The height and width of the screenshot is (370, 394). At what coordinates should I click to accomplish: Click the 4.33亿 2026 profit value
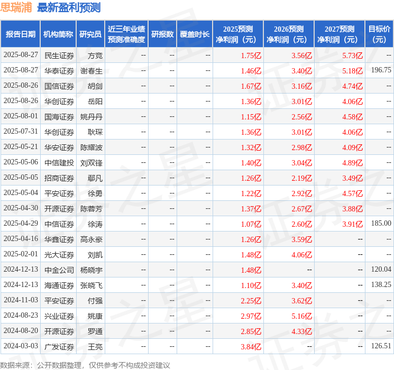pyautogui.click(x=302, y=331)
